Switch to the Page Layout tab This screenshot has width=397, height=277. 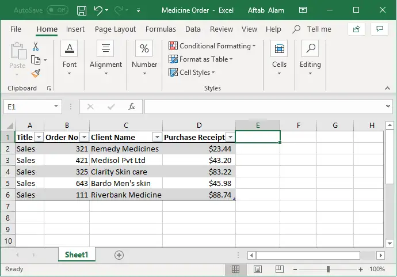coord(115,29)
